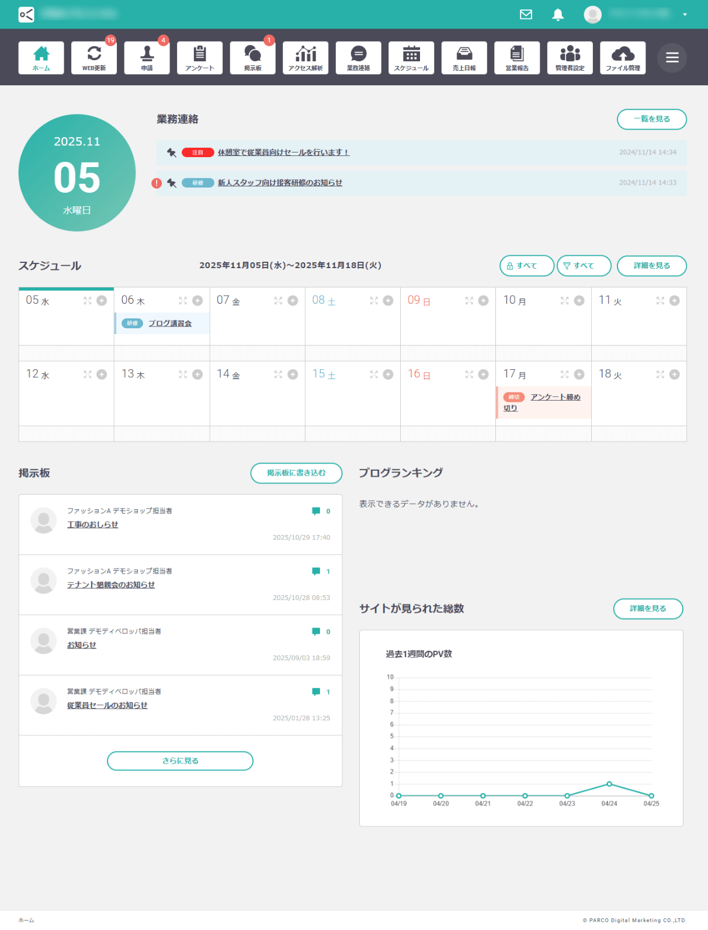Open 管理者設定 users icon
This screenshot has height=930, width=708.
pos(570,58)
